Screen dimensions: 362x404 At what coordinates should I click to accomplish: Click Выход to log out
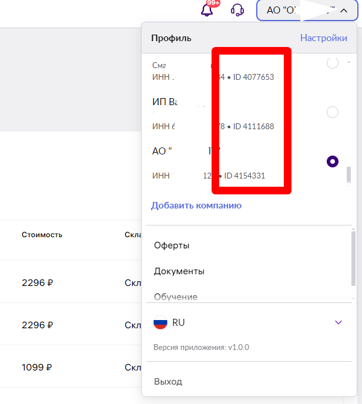click(x=168, y=381)
